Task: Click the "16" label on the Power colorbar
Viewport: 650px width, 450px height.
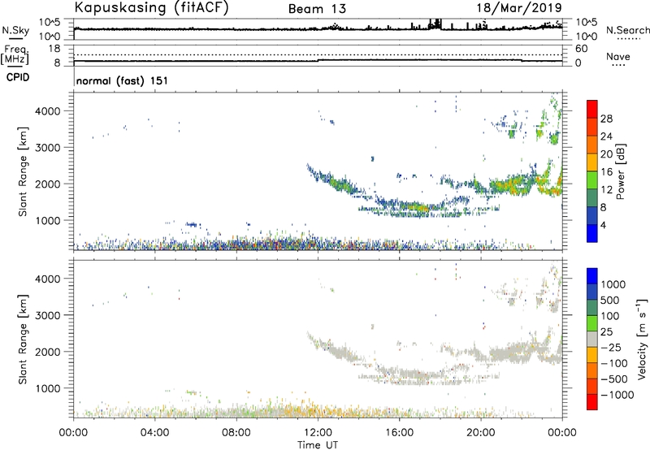Action: tap(606, 172)
